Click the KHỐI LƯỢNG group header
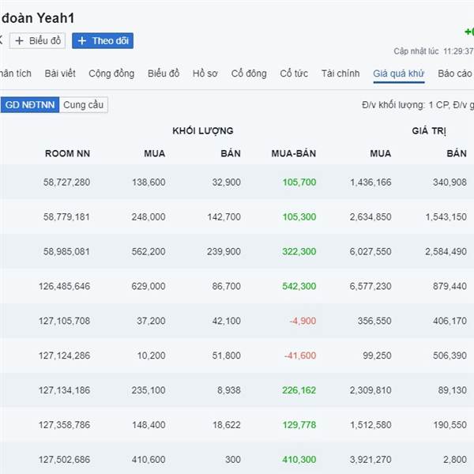The height and width of the screenshot is (474, 474). pyautogui.click(x=203, y=131)
